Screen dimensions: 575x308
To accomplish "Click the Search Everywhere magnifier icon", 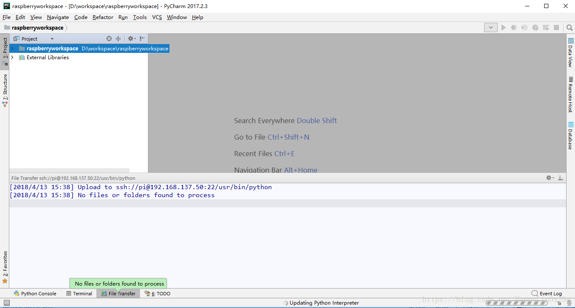I will 569,27.
